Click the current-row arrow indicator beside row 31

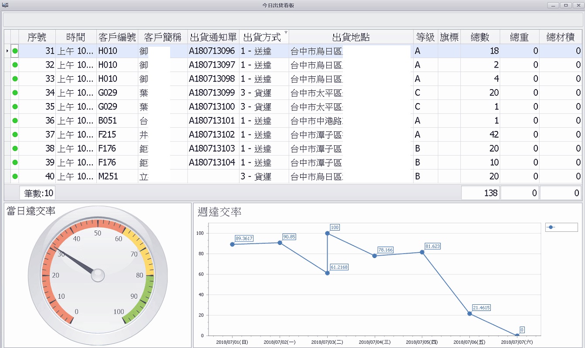pyautogui.click(x=7, y=51)
